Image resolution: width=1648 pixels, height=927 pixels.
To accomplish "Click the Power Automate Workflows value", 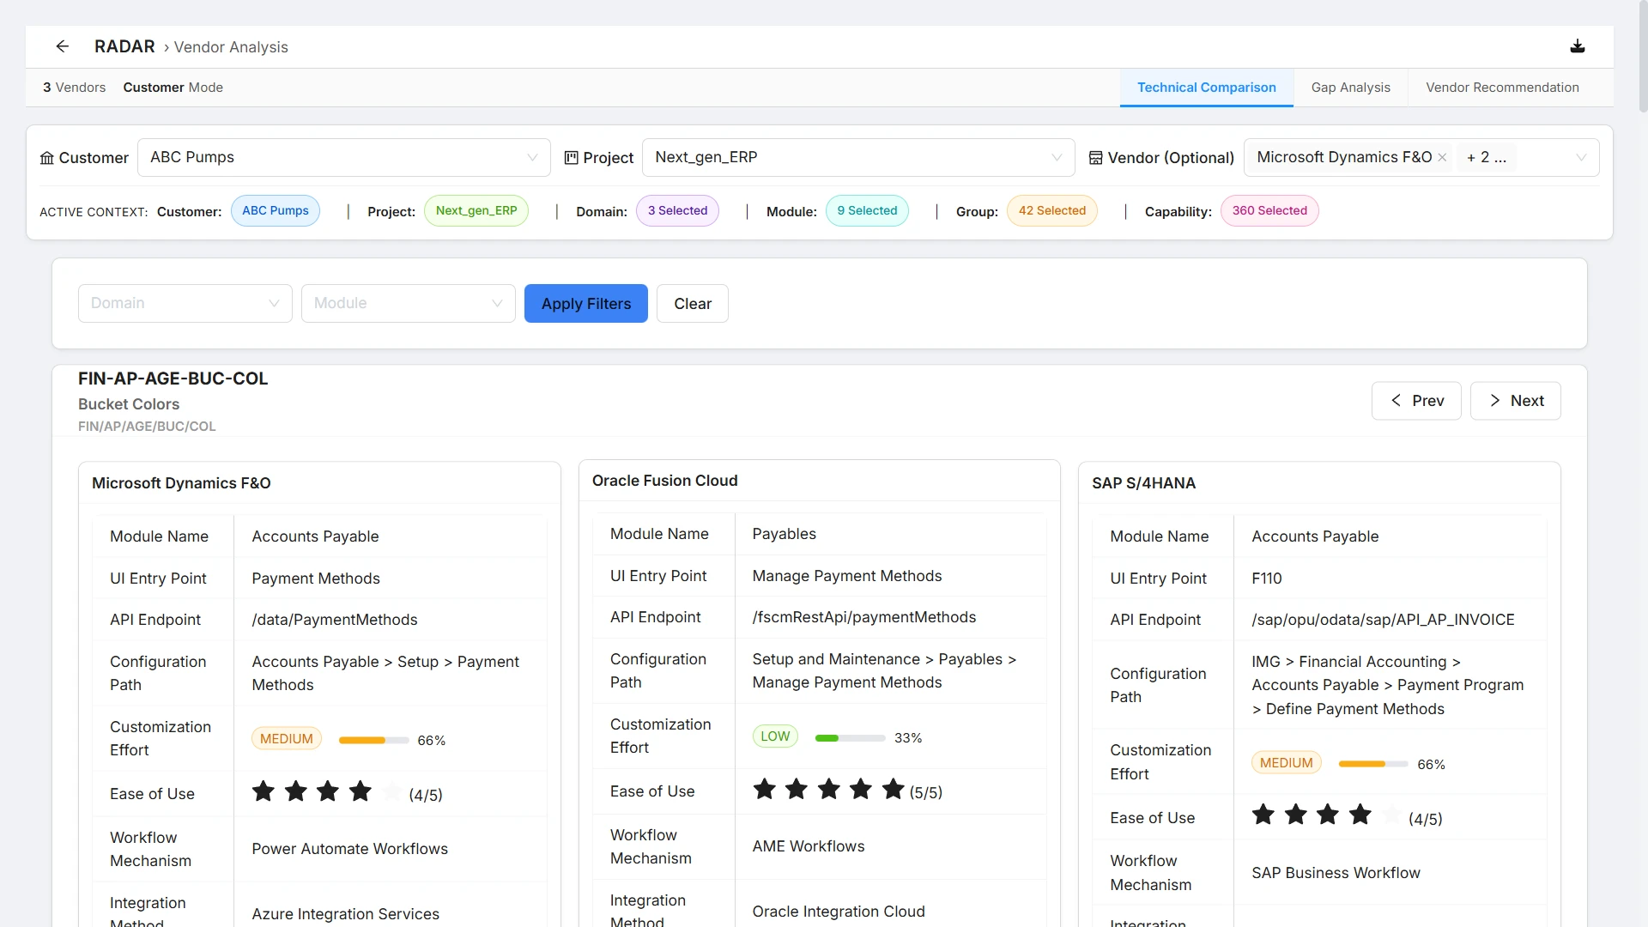I will pos(349,849).
